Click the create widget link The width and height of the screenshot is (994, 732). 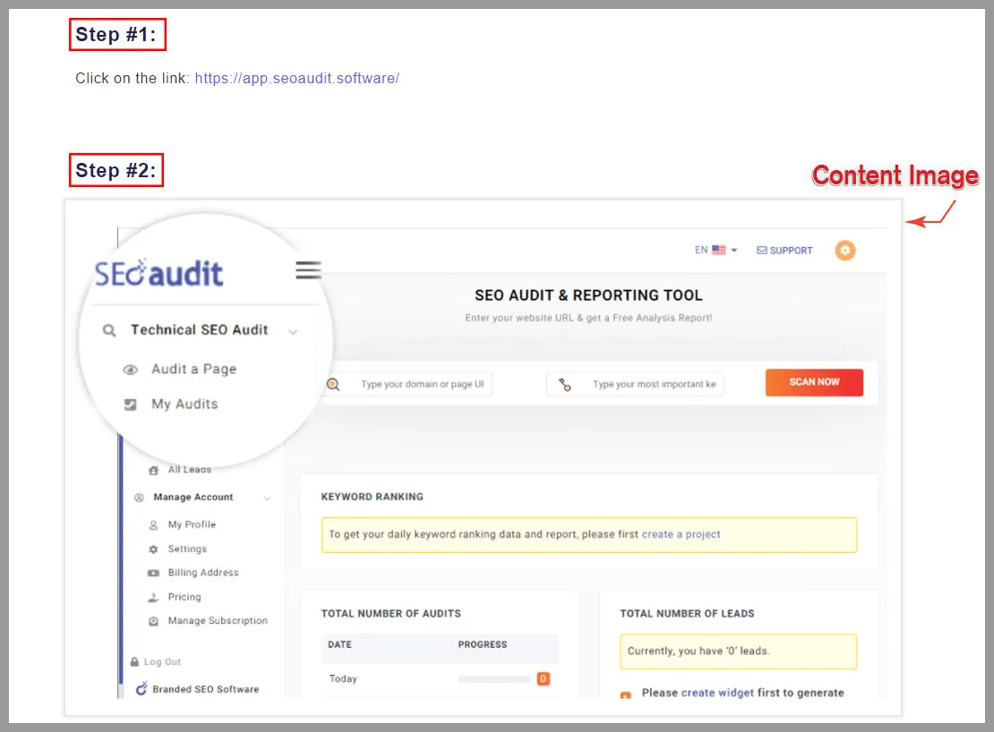click(717, 693)
